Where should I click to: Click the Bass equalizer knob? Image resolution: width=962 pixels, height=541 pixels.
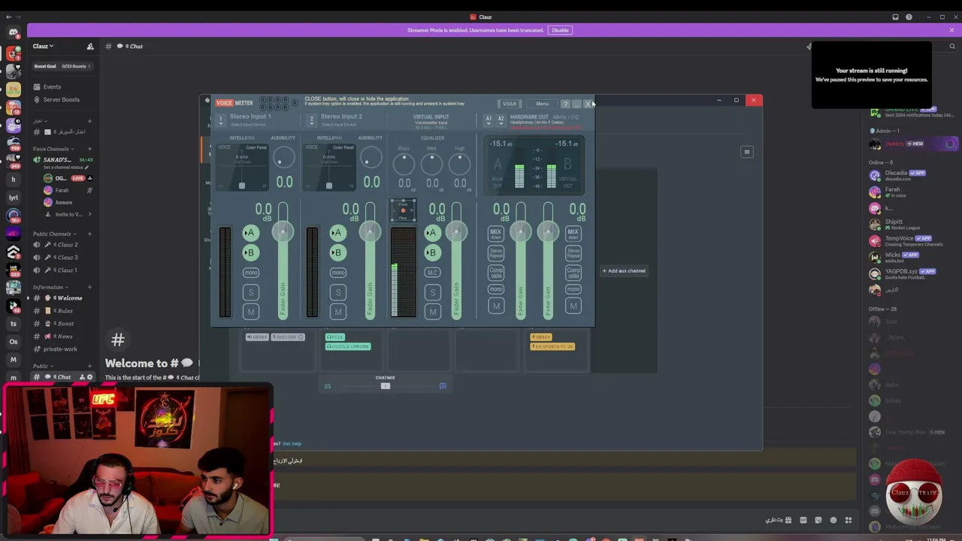(404, 163)
